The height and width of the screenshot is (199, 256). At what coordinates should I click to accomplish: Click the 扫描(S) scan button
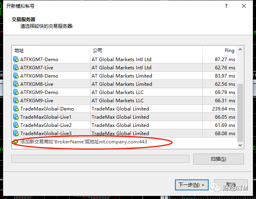(218, 159)
